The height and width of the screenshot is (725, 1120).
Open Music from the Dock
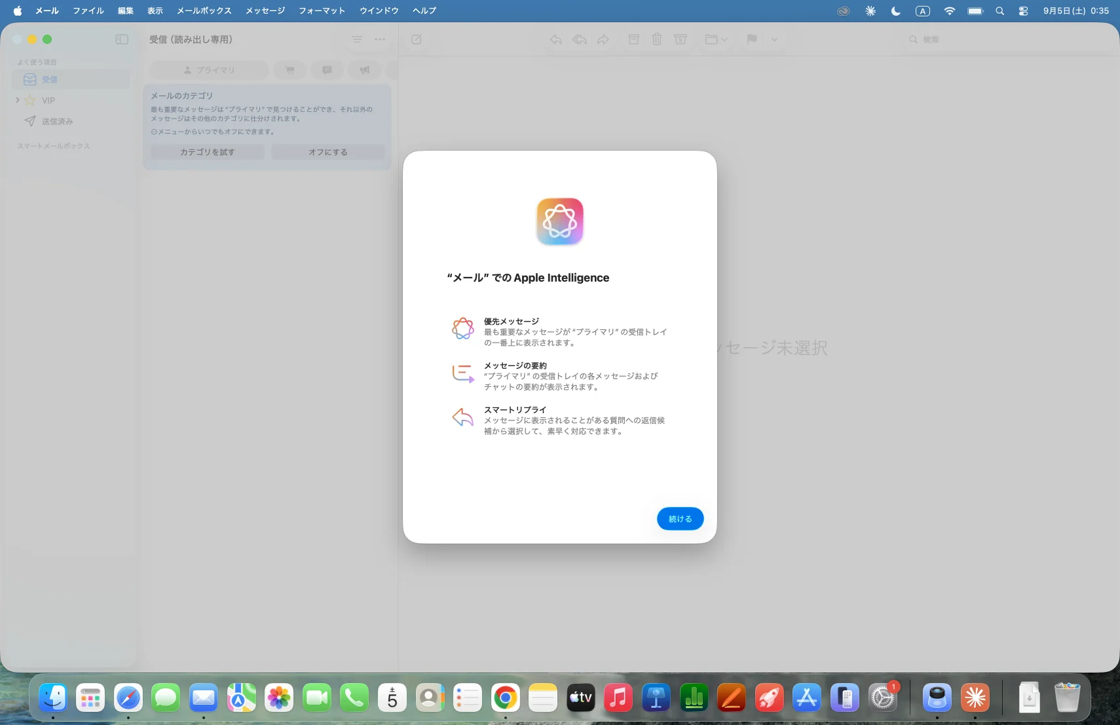(x=618, y=697)
